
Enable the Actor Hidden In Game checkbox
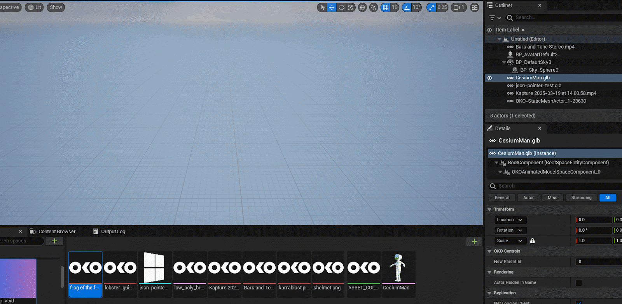578,283
